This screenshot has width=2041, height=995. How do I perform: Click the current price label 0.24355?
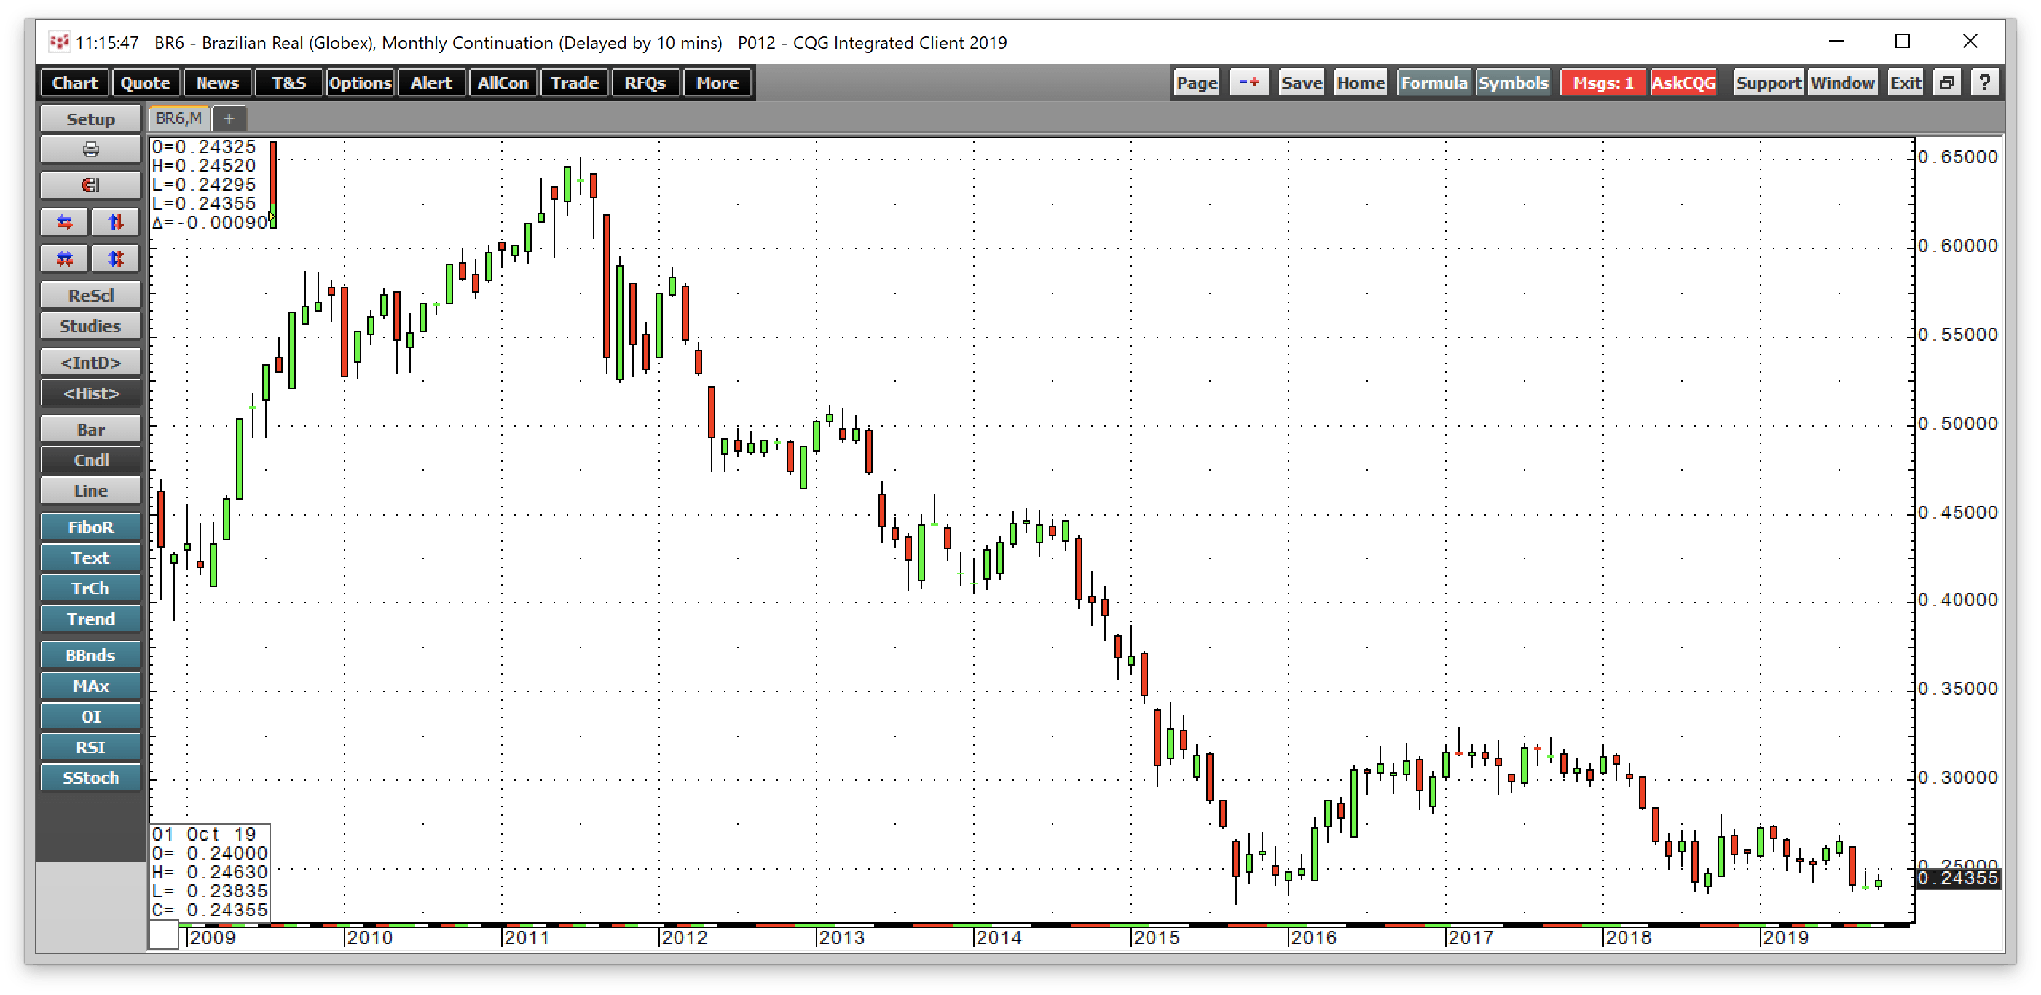(x=1958, y=878)
